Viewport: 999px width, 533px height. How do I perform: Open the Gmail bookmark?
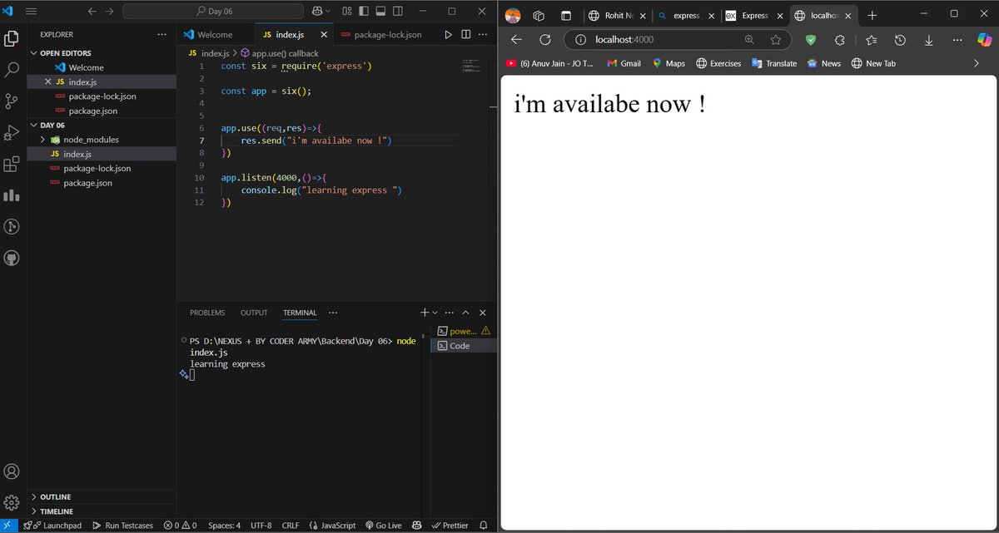tap(624, 63)
